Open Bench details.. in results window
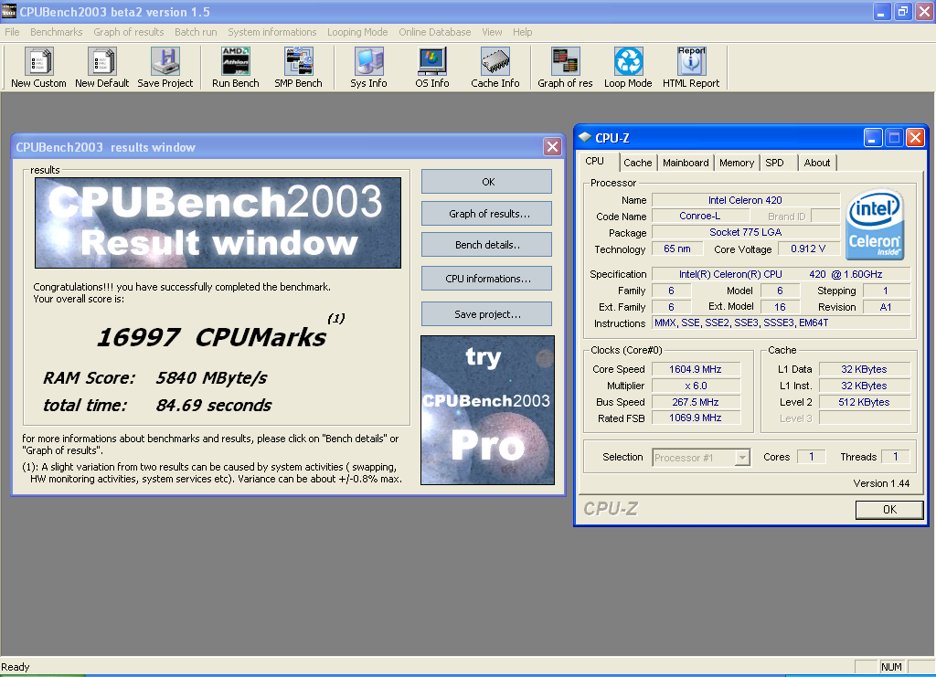The width and height of the screenshot is (936, 677). (486, 245)
